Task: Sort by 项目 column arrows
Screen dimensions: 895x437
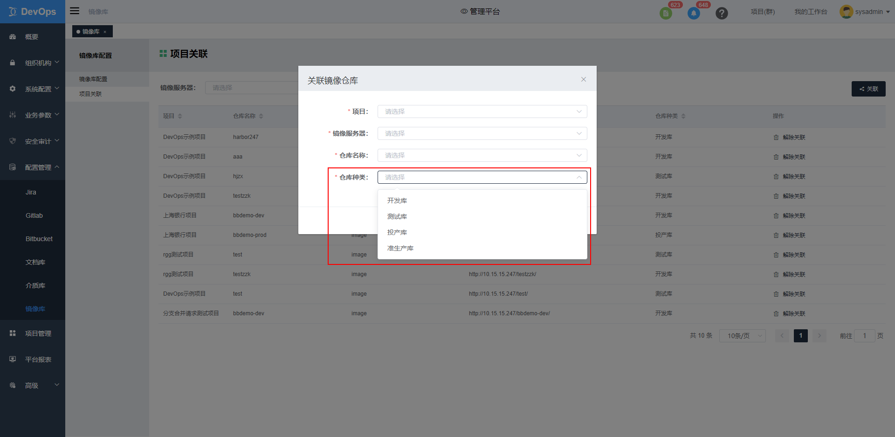Action: click(x=180, y=116)
